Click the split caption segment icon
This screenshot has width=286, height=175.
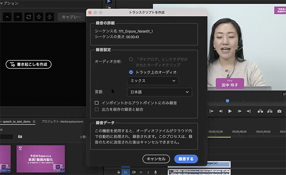click(x=39, y=17)
